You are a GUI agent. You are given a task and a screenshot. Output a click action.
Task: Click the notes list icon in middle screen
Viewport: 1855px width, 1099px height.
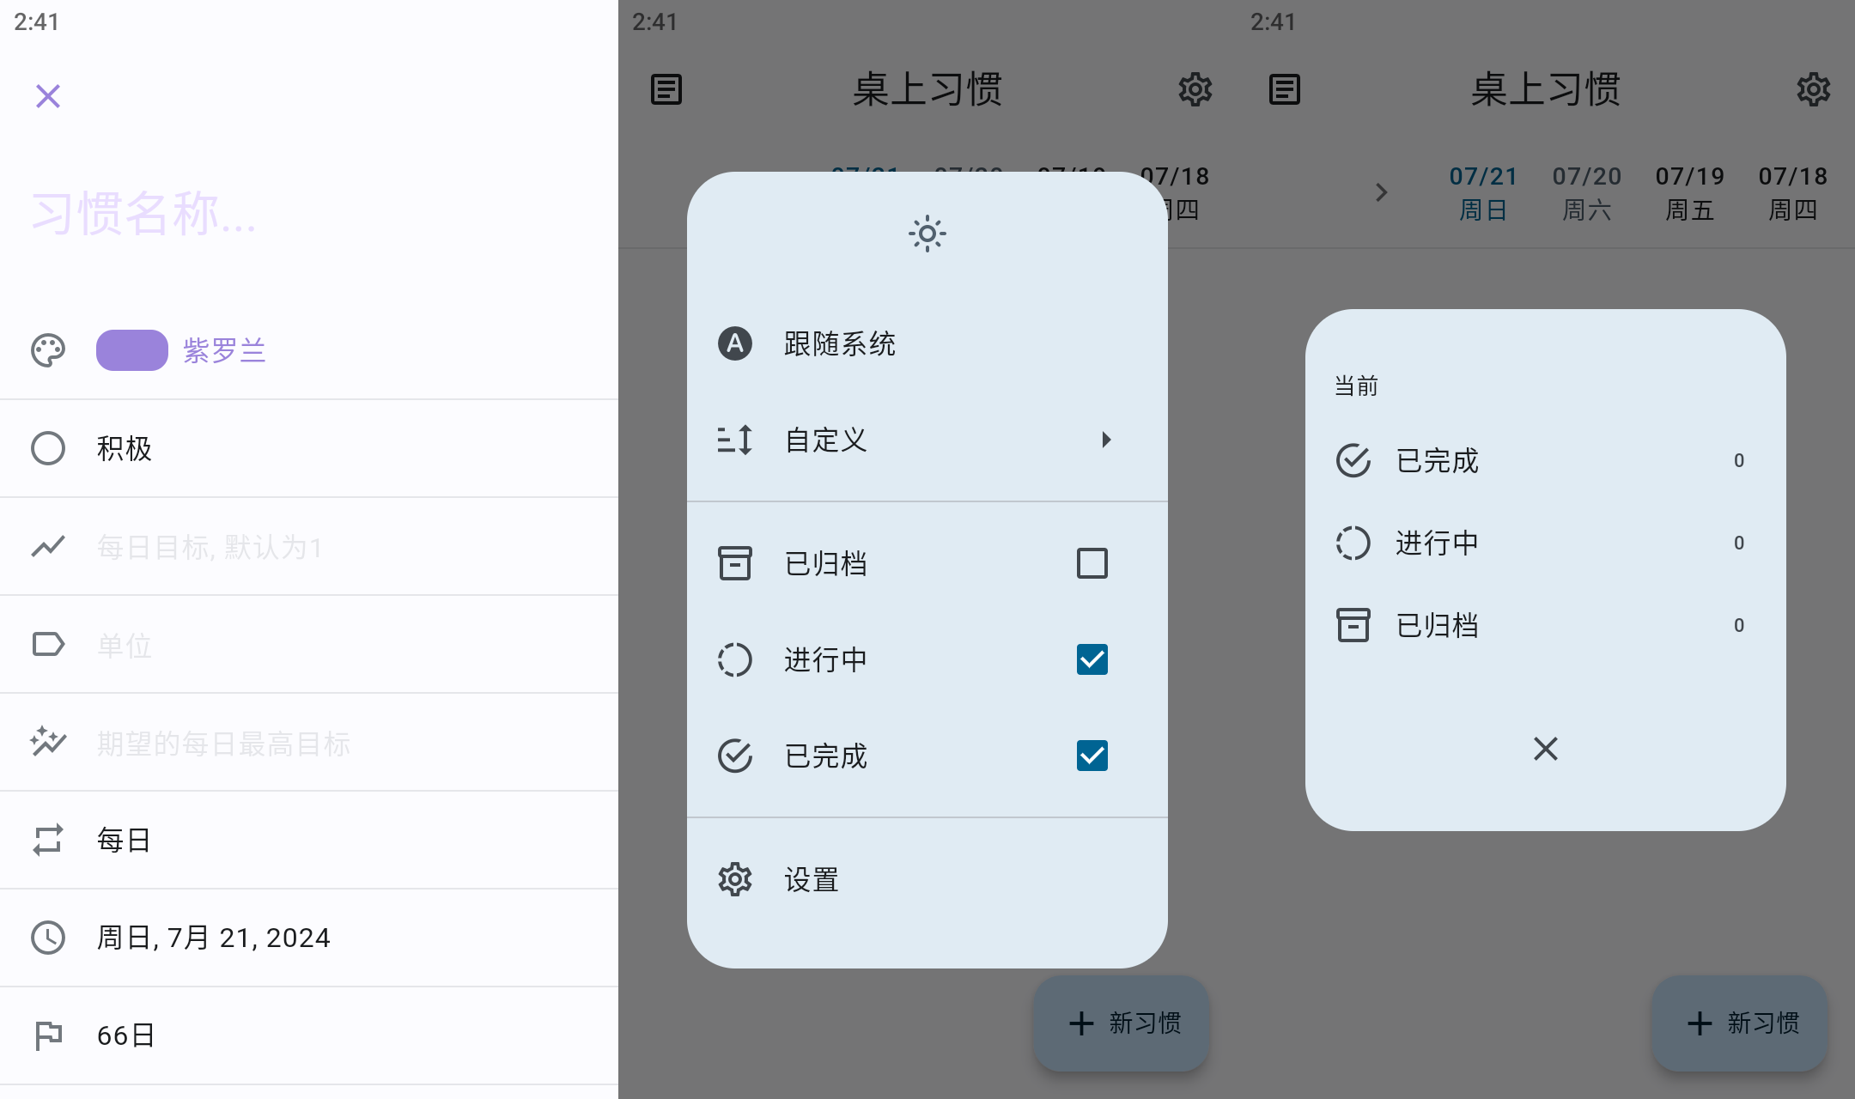(666, 89)
